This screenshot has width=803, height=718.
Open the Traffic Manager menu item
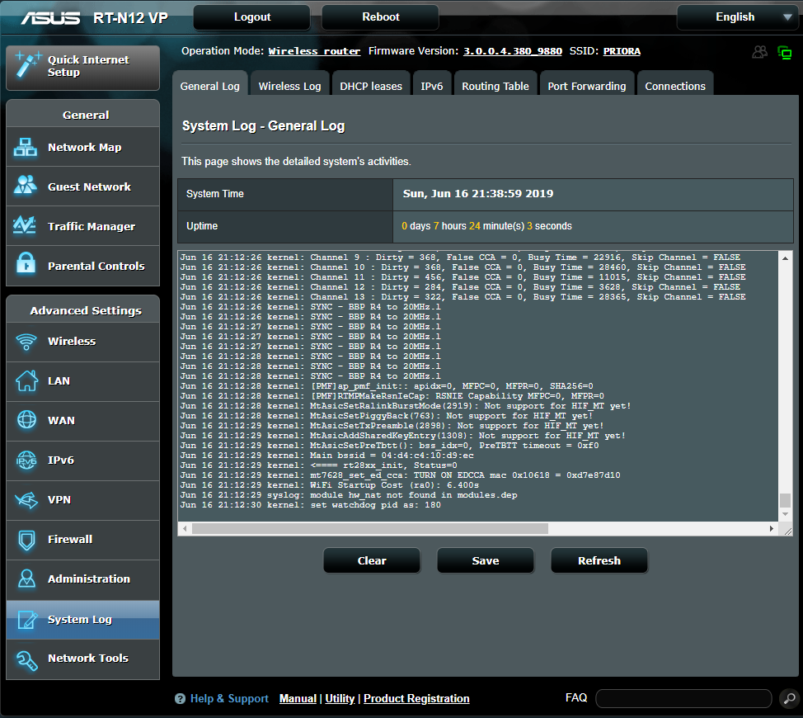click(x=83, y=226)
